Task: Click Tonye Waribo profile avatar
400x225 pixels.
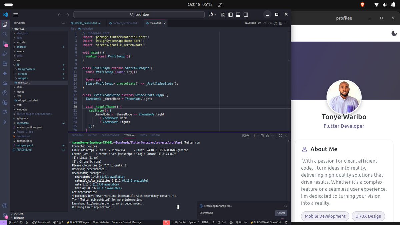Action: 344,97
